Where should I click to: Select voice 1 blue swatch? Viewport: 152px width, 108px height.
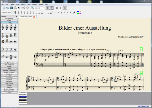[78, 12]
